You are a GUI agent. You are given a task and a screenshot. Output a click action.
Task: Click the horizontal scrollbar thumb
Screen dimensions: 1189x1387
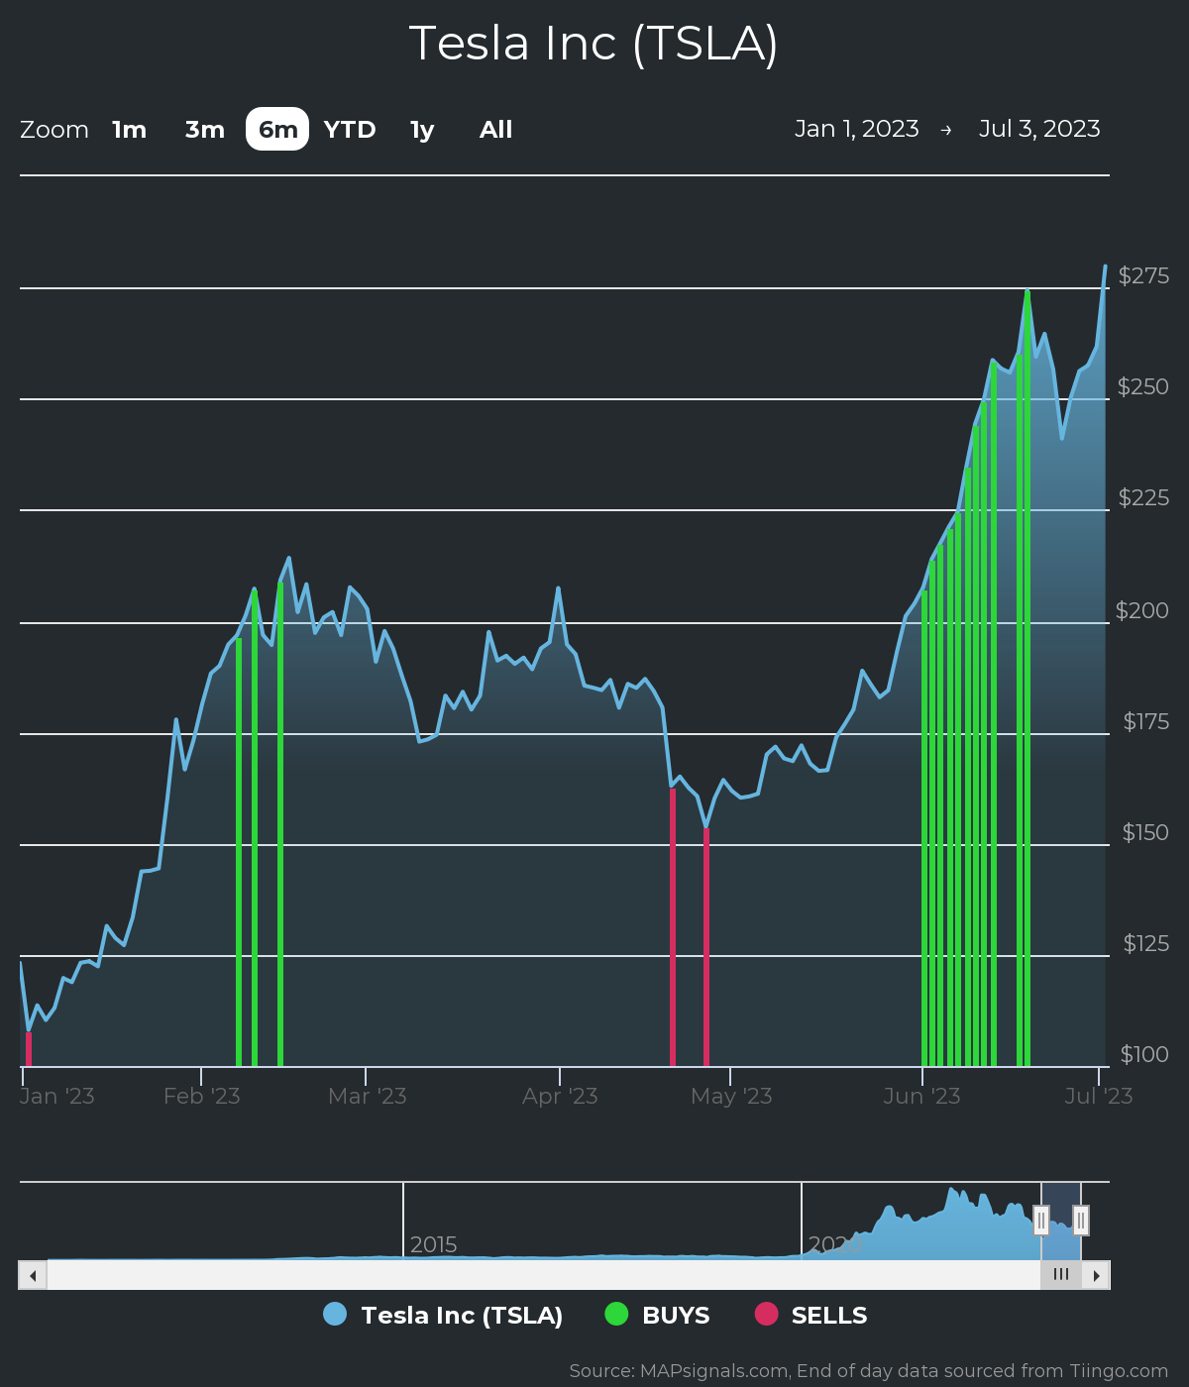click(x=1061, y=1275)
